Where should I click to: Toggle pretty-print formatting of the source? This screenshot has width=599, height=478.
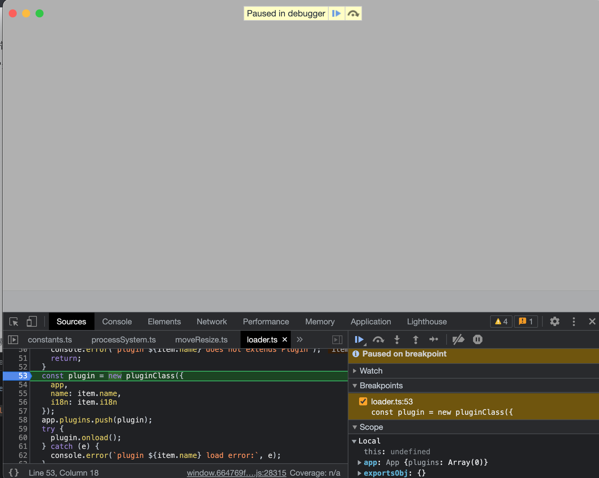tap(14, 473)
